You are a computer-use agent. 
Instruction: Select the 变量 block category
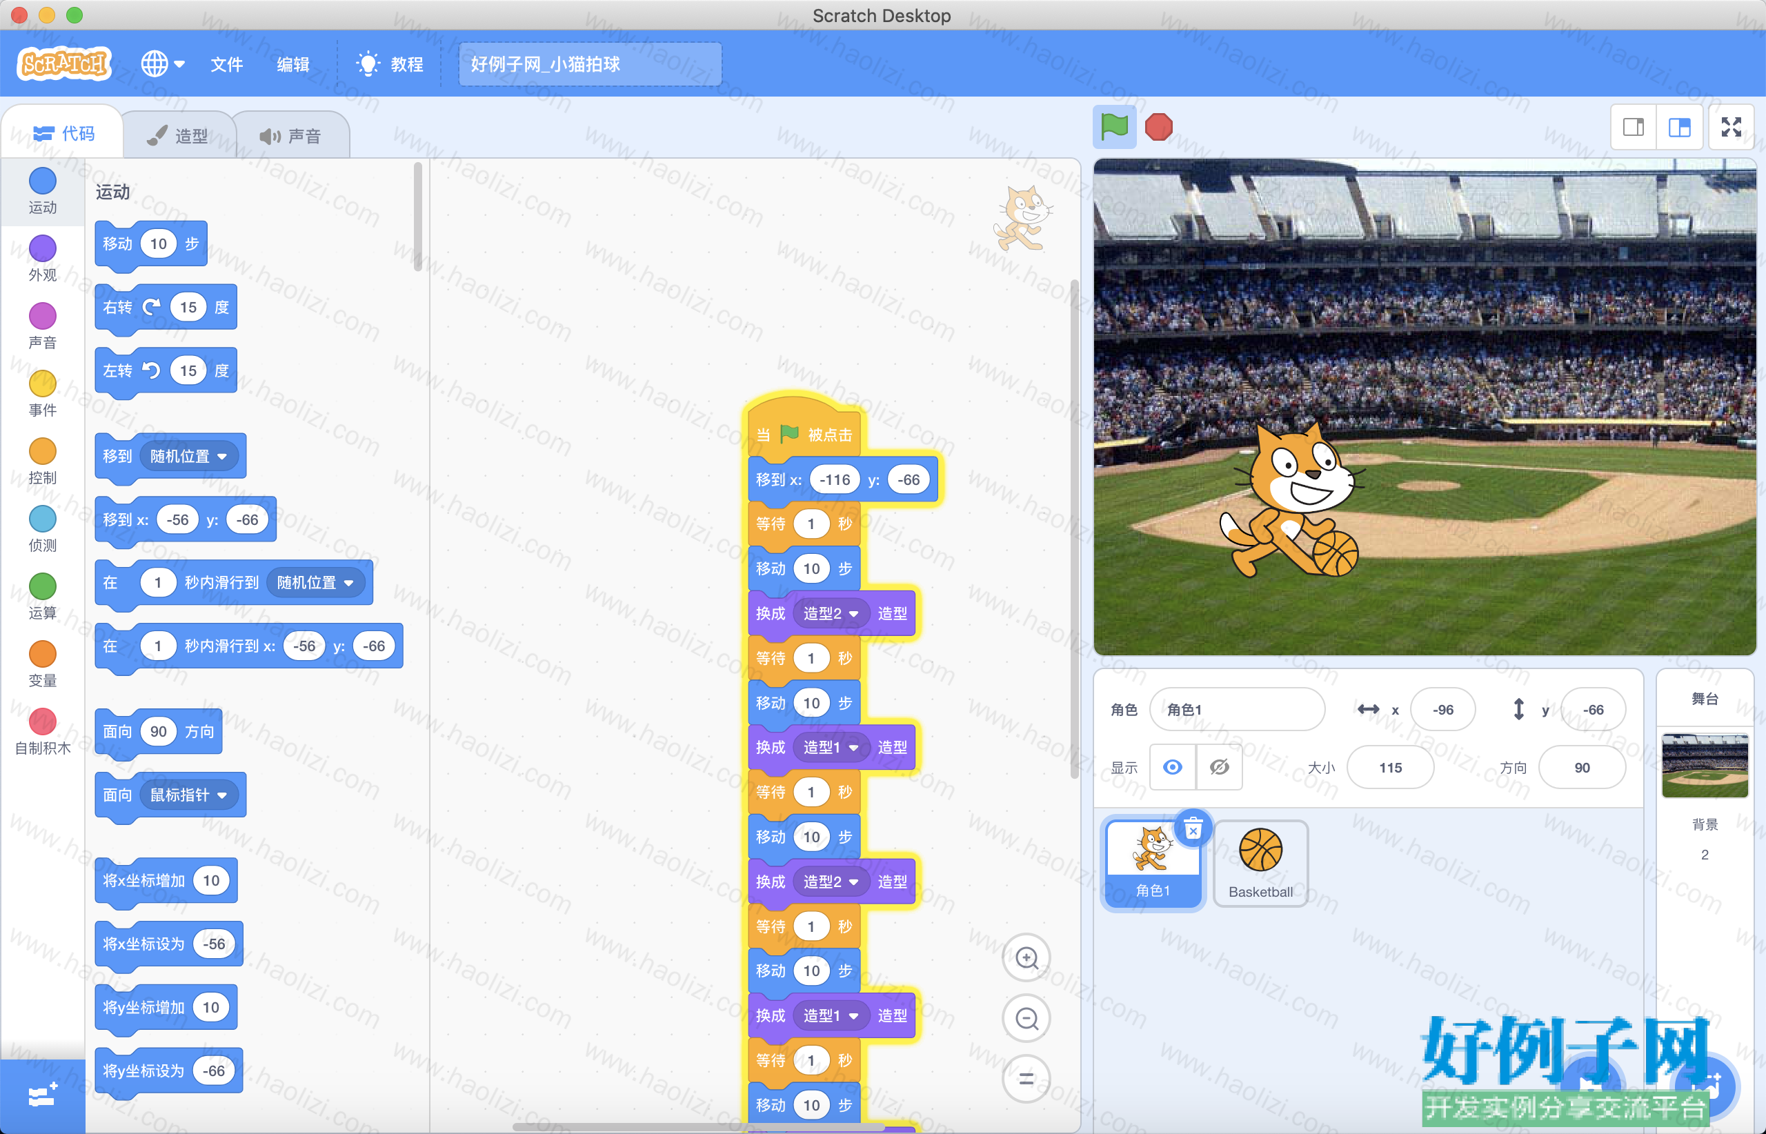click(x=43, y=664)
